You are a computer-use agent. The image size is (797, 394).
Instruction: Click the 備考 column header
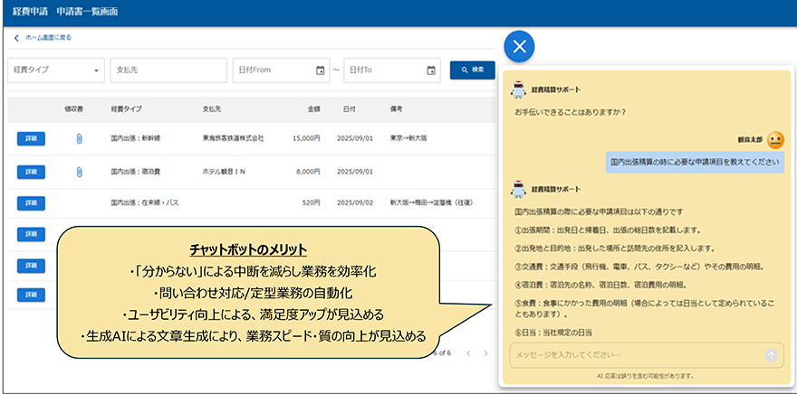[x=396, y=109]
